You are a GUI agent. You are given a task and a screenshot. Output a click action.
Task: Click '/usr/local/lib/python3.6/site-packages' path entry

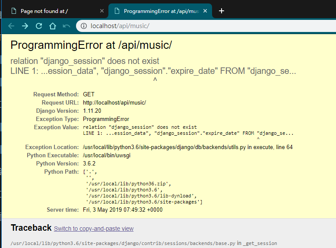pos(144,202)
